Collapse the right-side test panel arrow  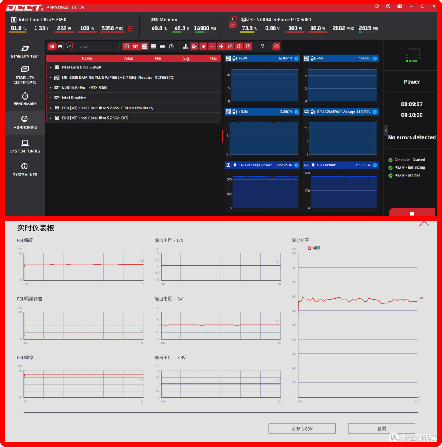[386, 130]
